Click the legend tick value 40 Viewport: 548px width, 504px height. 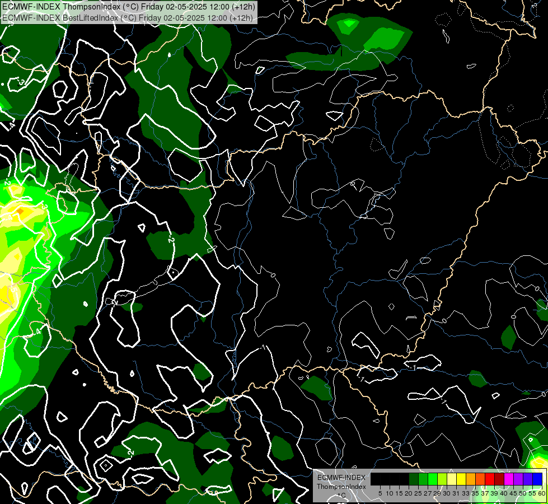(504, 493)
